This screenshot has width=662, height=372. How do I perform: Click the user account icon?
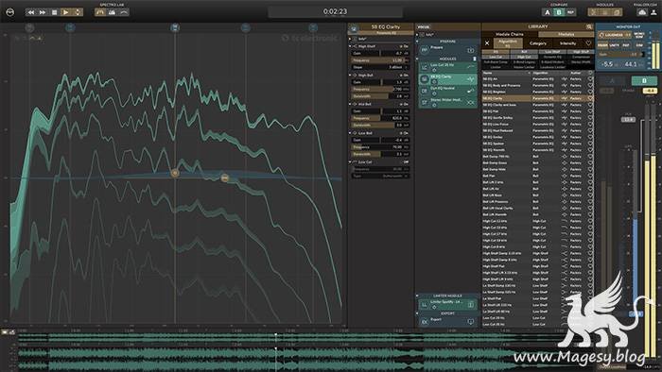click(x=653, y=12)
